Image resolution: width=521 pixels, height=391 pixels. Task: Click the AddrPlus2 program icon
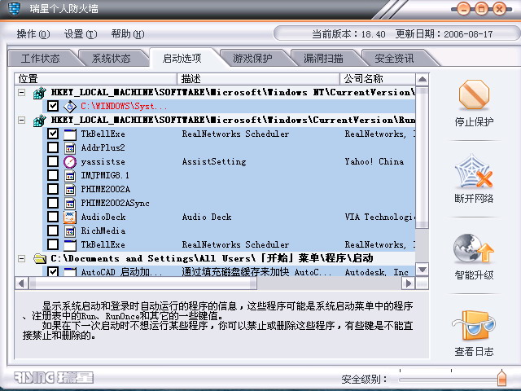(x=70, y=148)
